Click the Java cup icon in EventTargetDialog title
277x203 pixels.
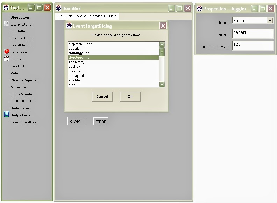click(69, 26)
